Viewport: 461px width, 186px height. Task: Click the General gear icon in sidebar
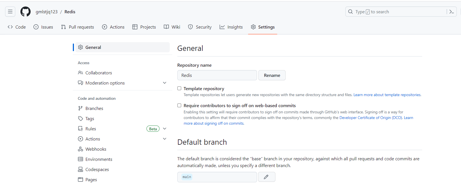click(x=80, y=47)
